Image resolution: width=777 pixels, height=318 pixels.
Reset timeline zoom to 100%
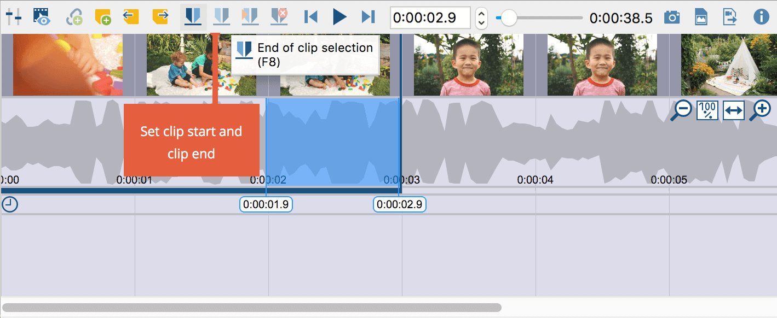click(707, 110)
